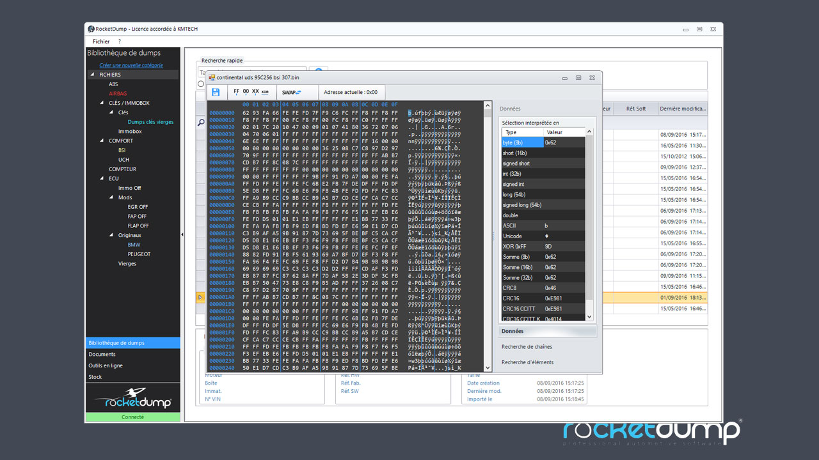Fill selection with FF bytes
The height and width of the screenshot is (460, 819).
click(x=237, y=92)
